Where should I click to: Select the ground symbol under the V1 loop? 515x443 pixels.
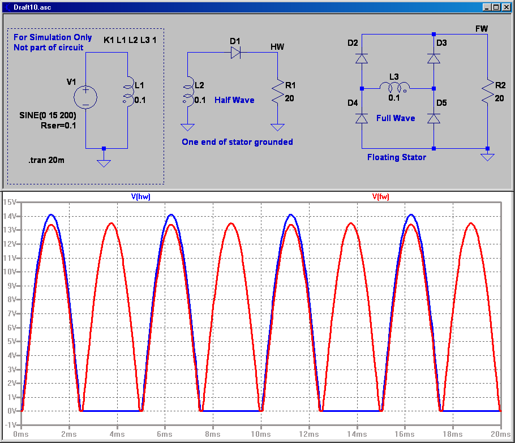104,163
